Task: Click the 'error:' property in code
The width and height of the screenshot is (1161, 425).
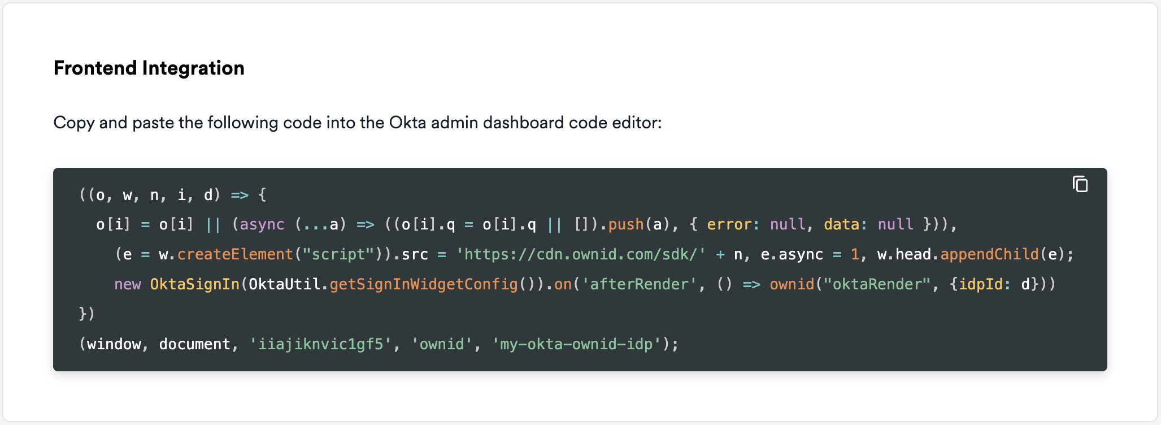Action: (733, 224)
